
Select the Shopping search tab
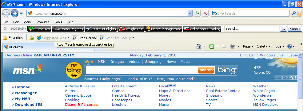click(153, 62)
